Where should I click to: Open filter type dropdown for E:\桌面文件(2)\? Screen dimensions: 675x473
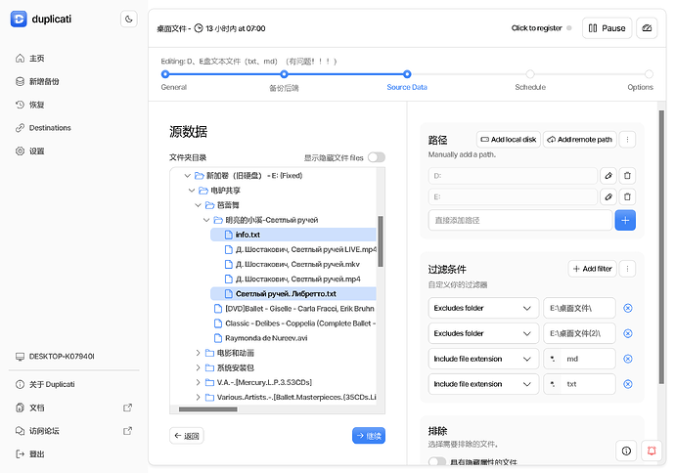tap(483, 333)
